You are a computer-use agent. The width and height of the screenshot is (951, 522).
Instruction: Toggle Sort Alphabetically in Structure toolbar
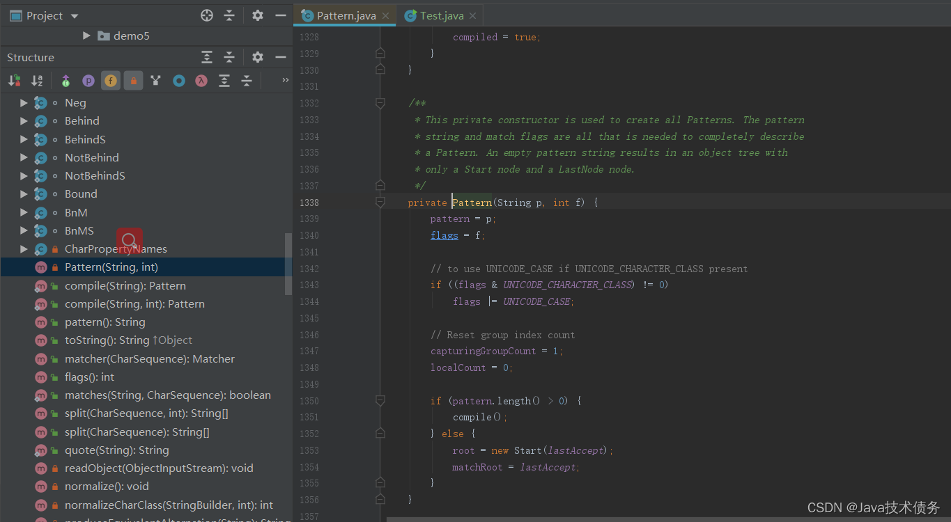coord(37,81)
